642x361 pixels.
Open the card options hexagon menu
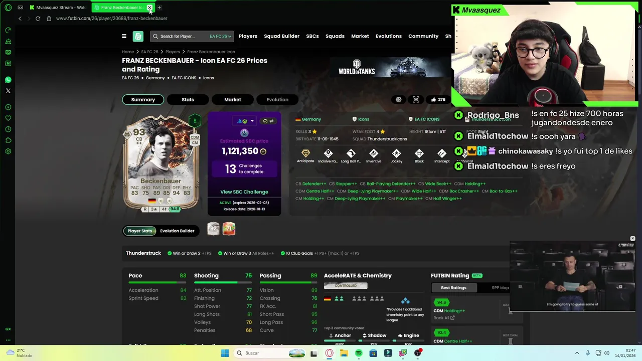[195, 121]
